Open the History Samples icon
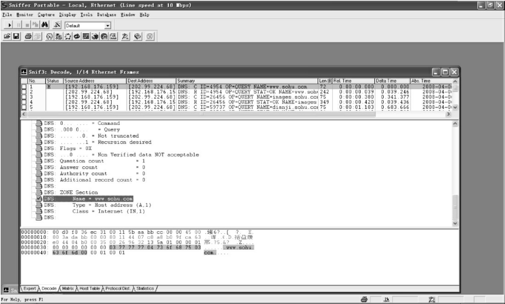Image resolution: width=505 pixels, height=304 pixels. click(86, 36)
